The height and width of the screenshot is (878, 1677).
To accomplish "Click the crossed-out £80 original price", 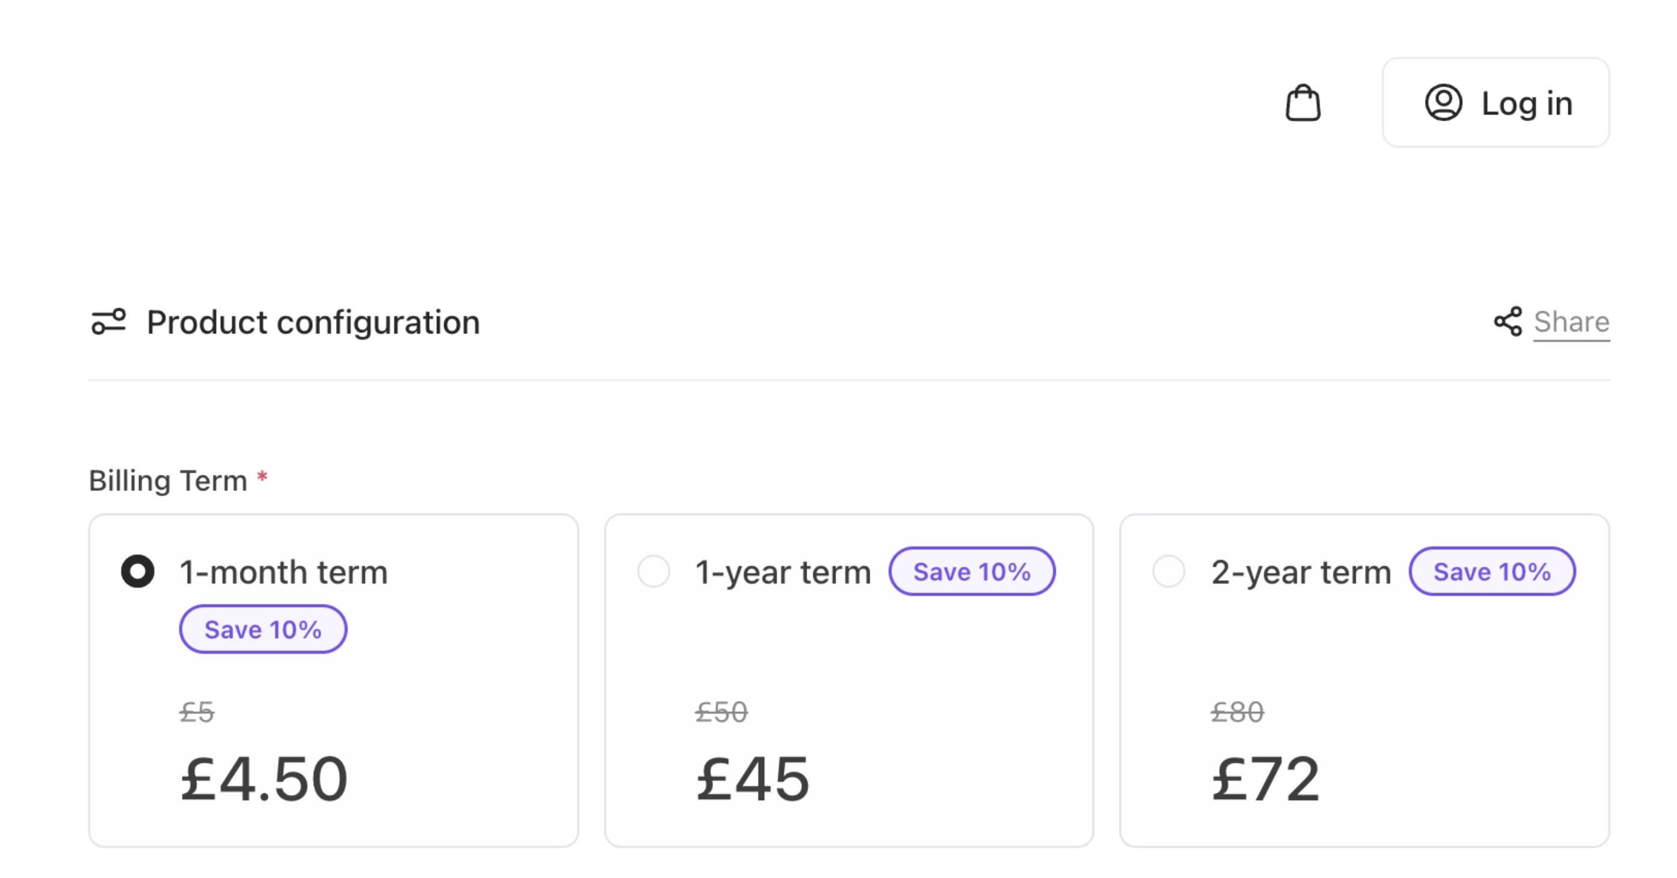I will pos(1237,712).
